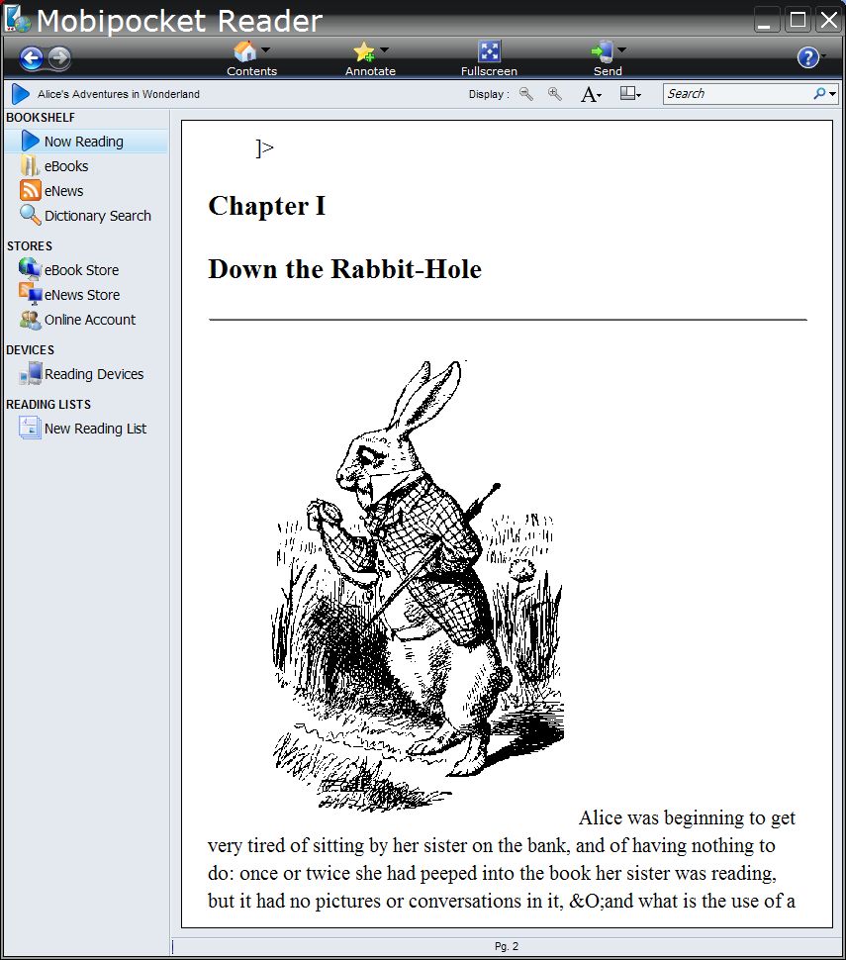846x960 pixels.
Task: Click the eBooks books icon
Action: click(30, 165)
